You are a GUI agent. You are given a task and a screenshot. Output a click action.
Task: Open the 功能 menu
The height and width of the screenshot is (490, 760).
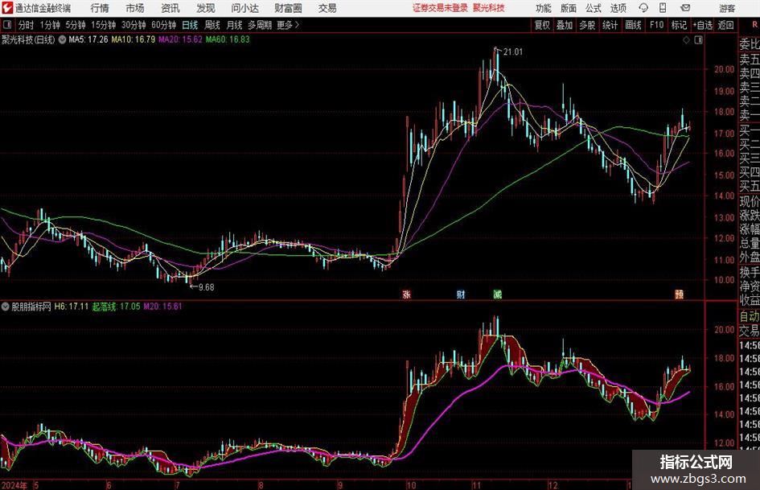tap(544, 8)
